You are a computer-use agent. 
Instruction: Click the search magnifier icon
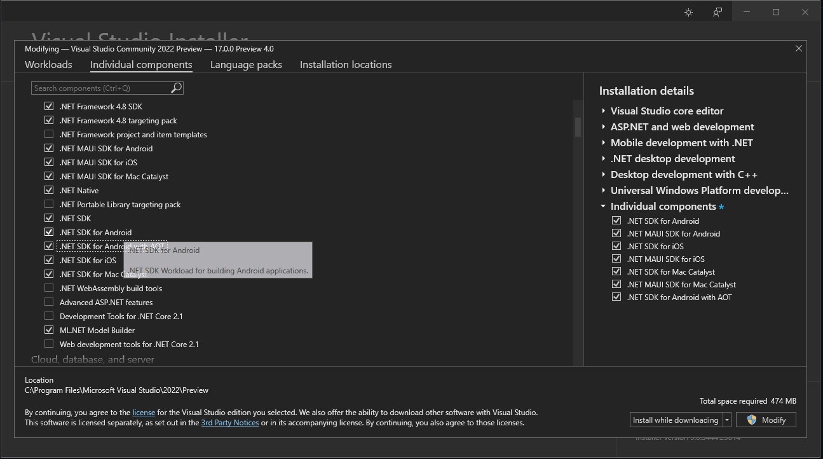175,88
